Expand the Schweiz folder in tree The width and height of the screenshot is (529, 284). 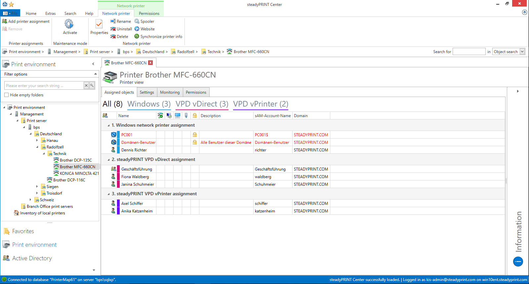point(30,200)
